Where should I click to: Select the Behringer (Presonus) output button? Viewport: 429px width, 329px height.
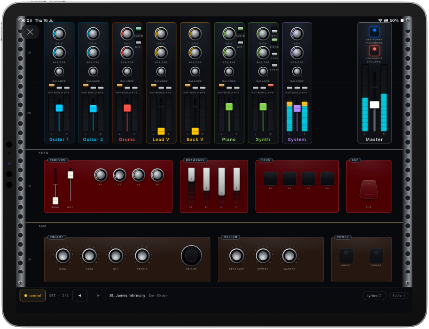click(x=374, y=32)
